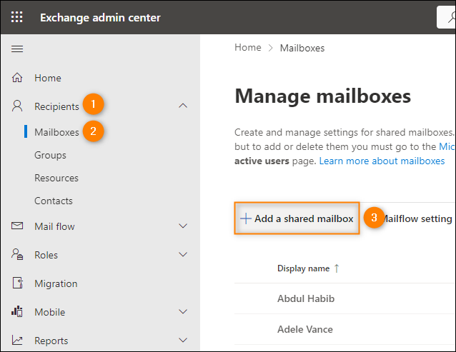Sort by Display name column header

[x=303, y=268]
